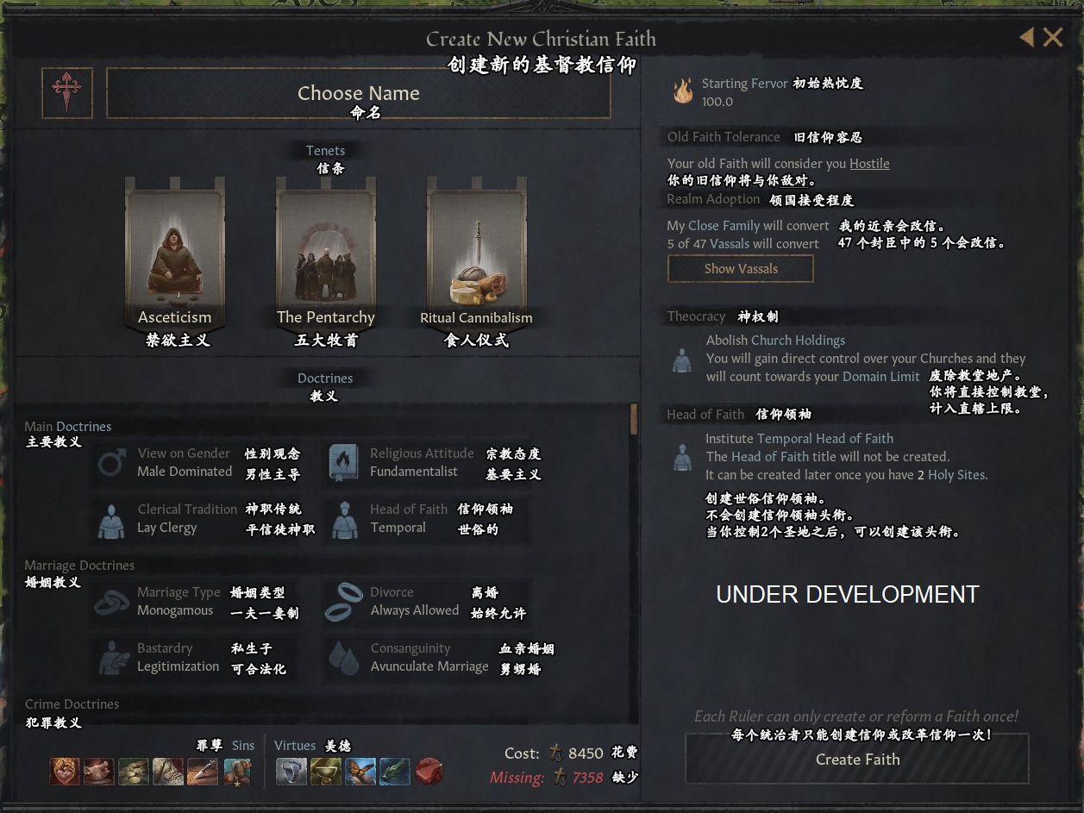Click the faith cross icon beside Choose Name
Viewport: 1084px width, 813px height.
[66, 92]
